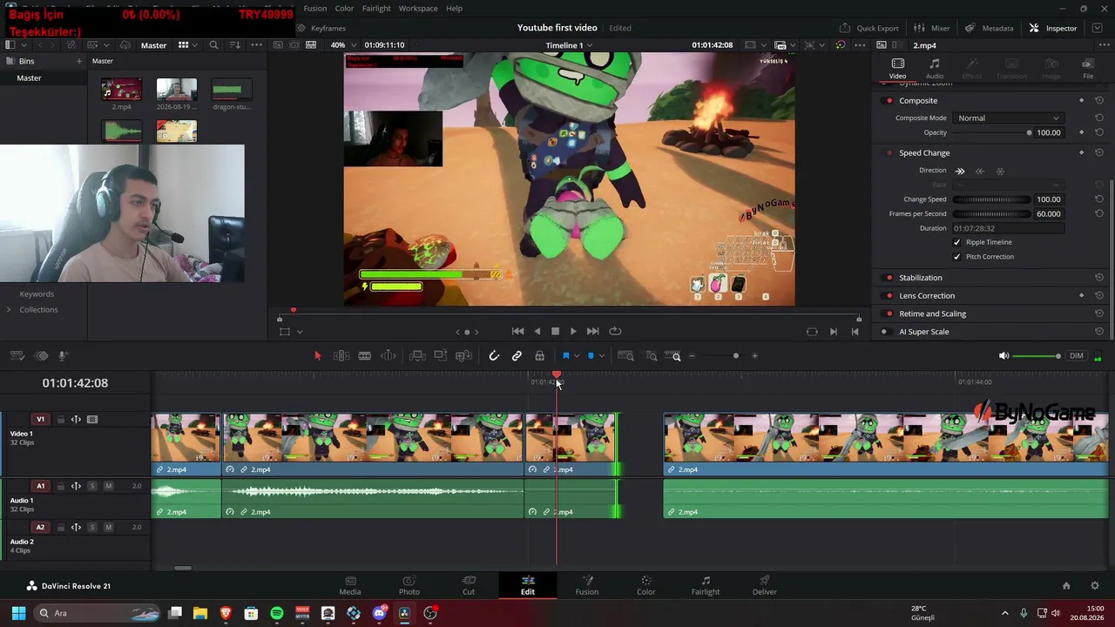This screenshot has height=627, width=1115.
Task: Toggle the Stabilization enable switch
Action: tap(889, 278)
